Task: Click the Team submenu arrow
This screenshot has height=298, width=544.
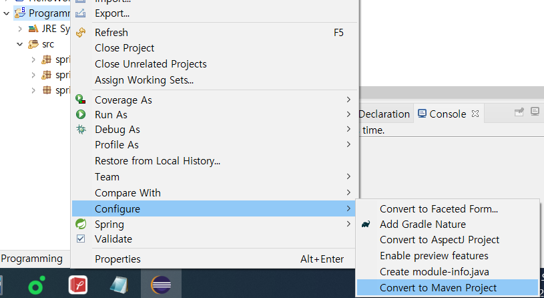Action: [x=348, y=176]
